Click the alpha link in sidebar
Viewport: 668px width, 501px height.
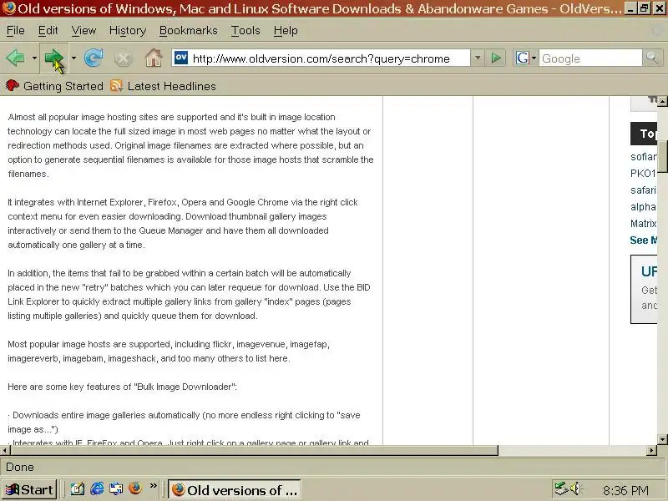click(x=643, y=206)
